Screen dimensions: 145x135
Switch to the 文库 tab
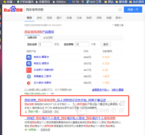pyautogui.click(x=79, y=18)
